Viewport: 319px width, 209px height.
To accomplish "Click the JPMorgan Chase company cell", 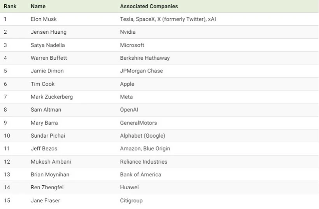I will (141, 71).
